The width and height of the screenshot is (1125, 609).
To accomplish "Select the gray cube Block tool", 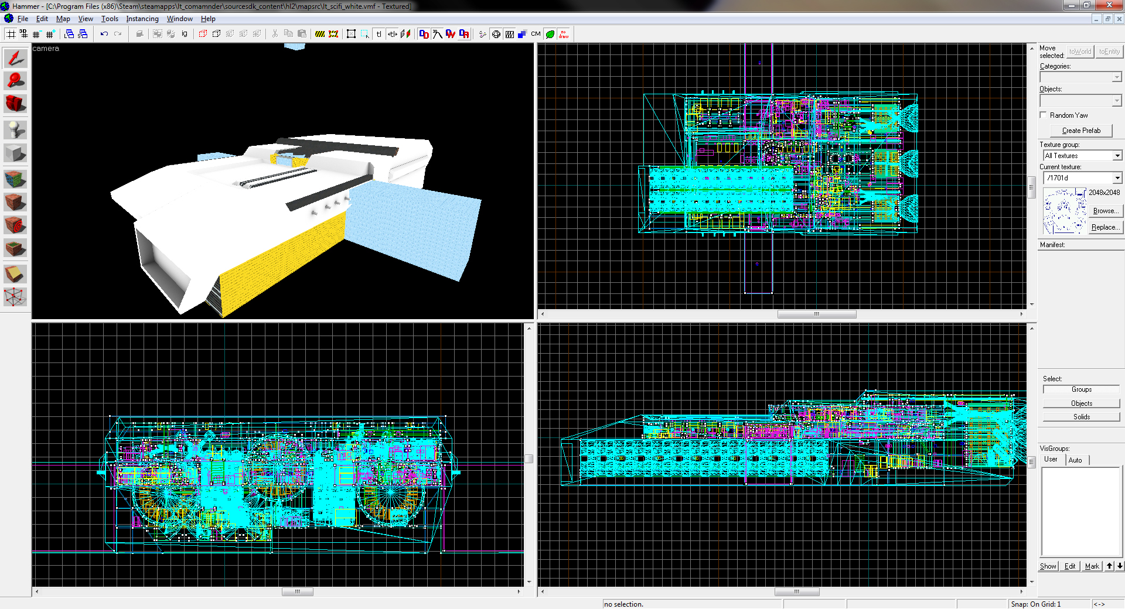I will pos(15,153).
